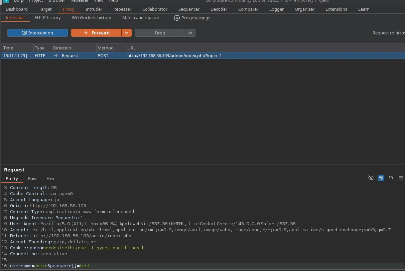Click the Upgrade-Insecure-Requests header line
The height and width of the screenshot is (271, 405).
point(46,218)
